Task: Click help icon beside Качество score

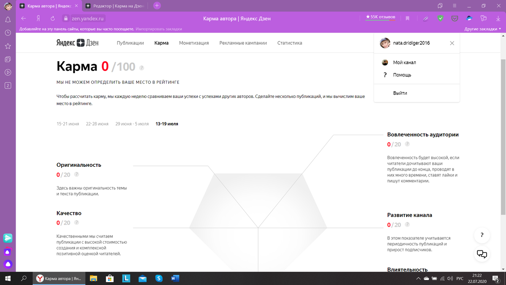Action: [x=77, y=223]
